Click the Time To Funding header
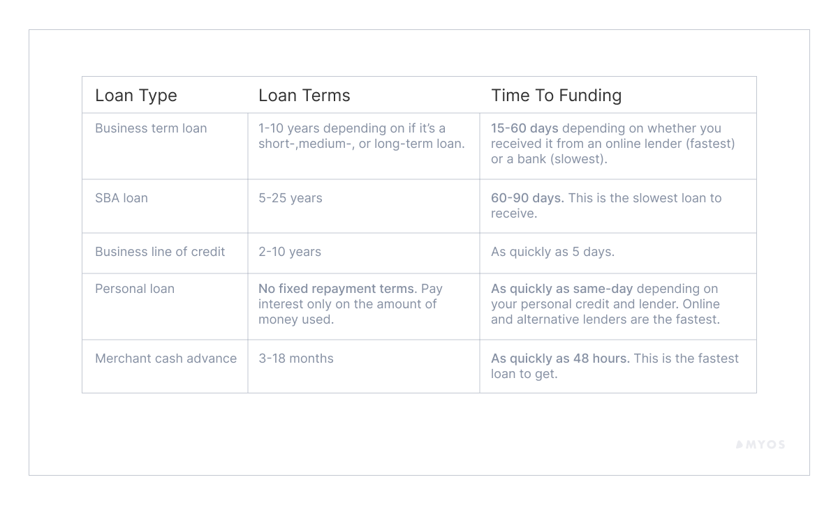Image resolution: width=838 pixels, height=505 pixels. pyautogui.click(x=556, y=96)
